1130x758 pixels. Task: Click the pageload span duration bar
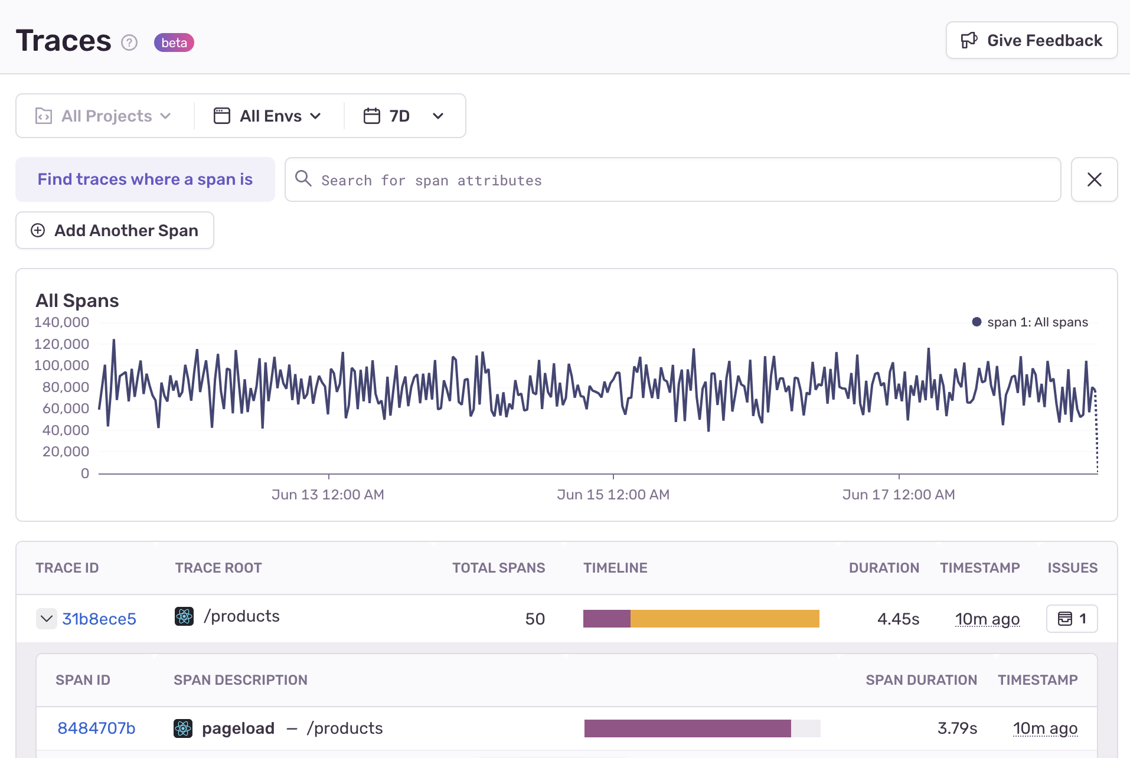[703, 728]
